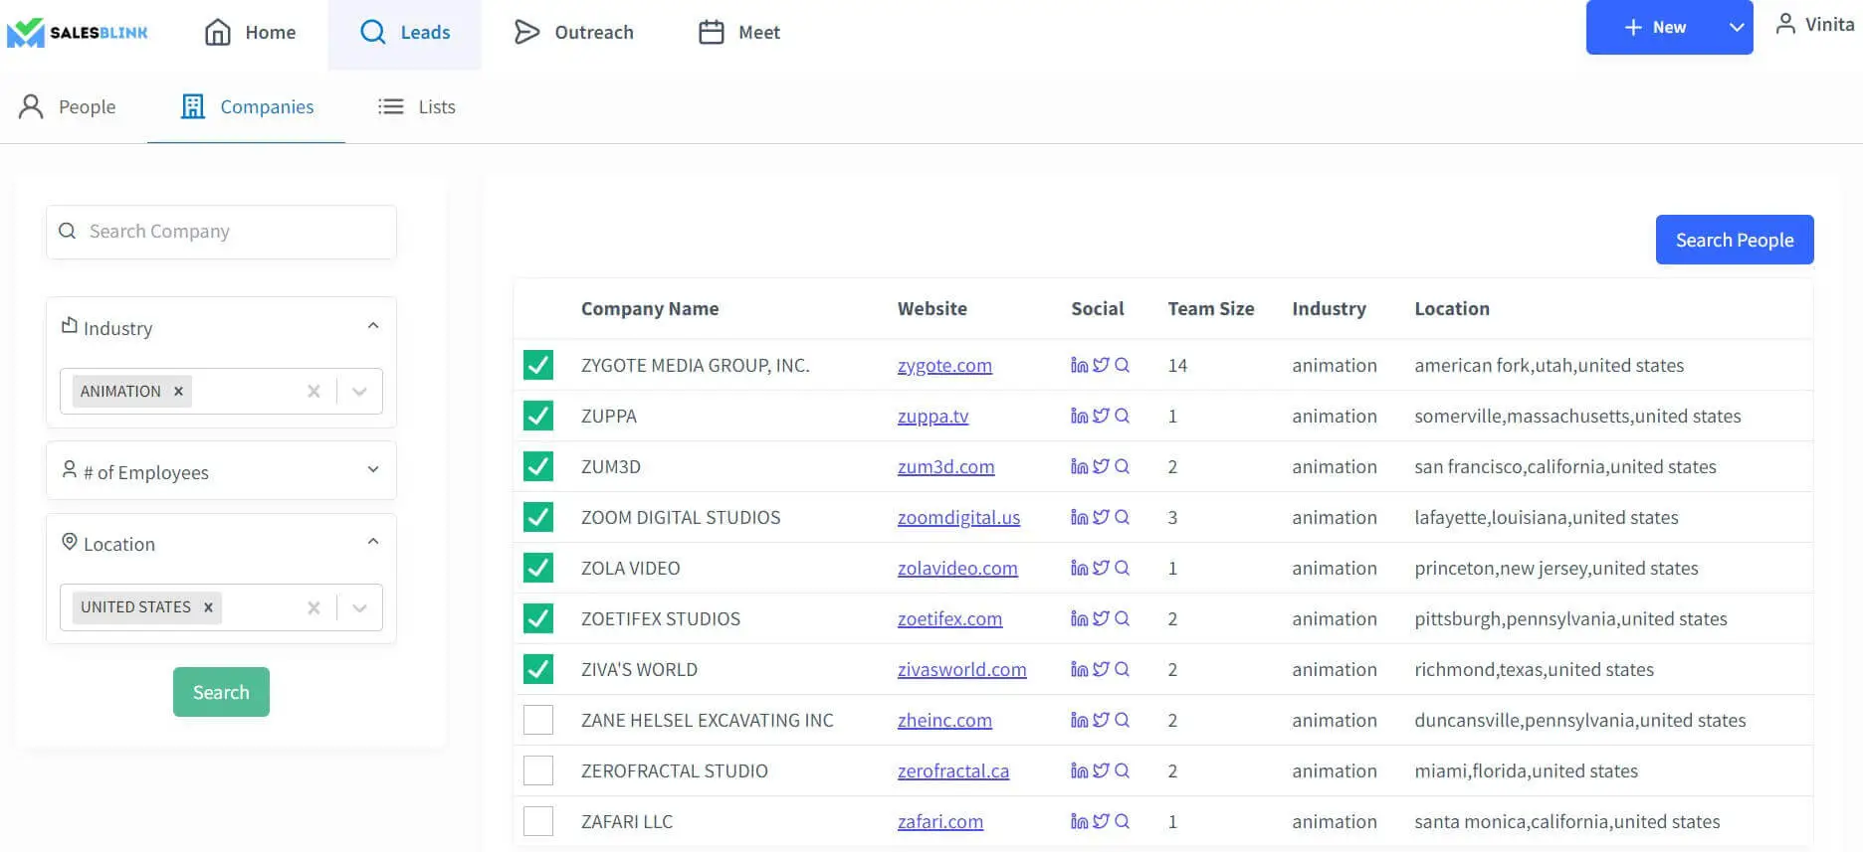
Task: Click search icon in ZUPPA row
Action: [x=1122, y=416]
